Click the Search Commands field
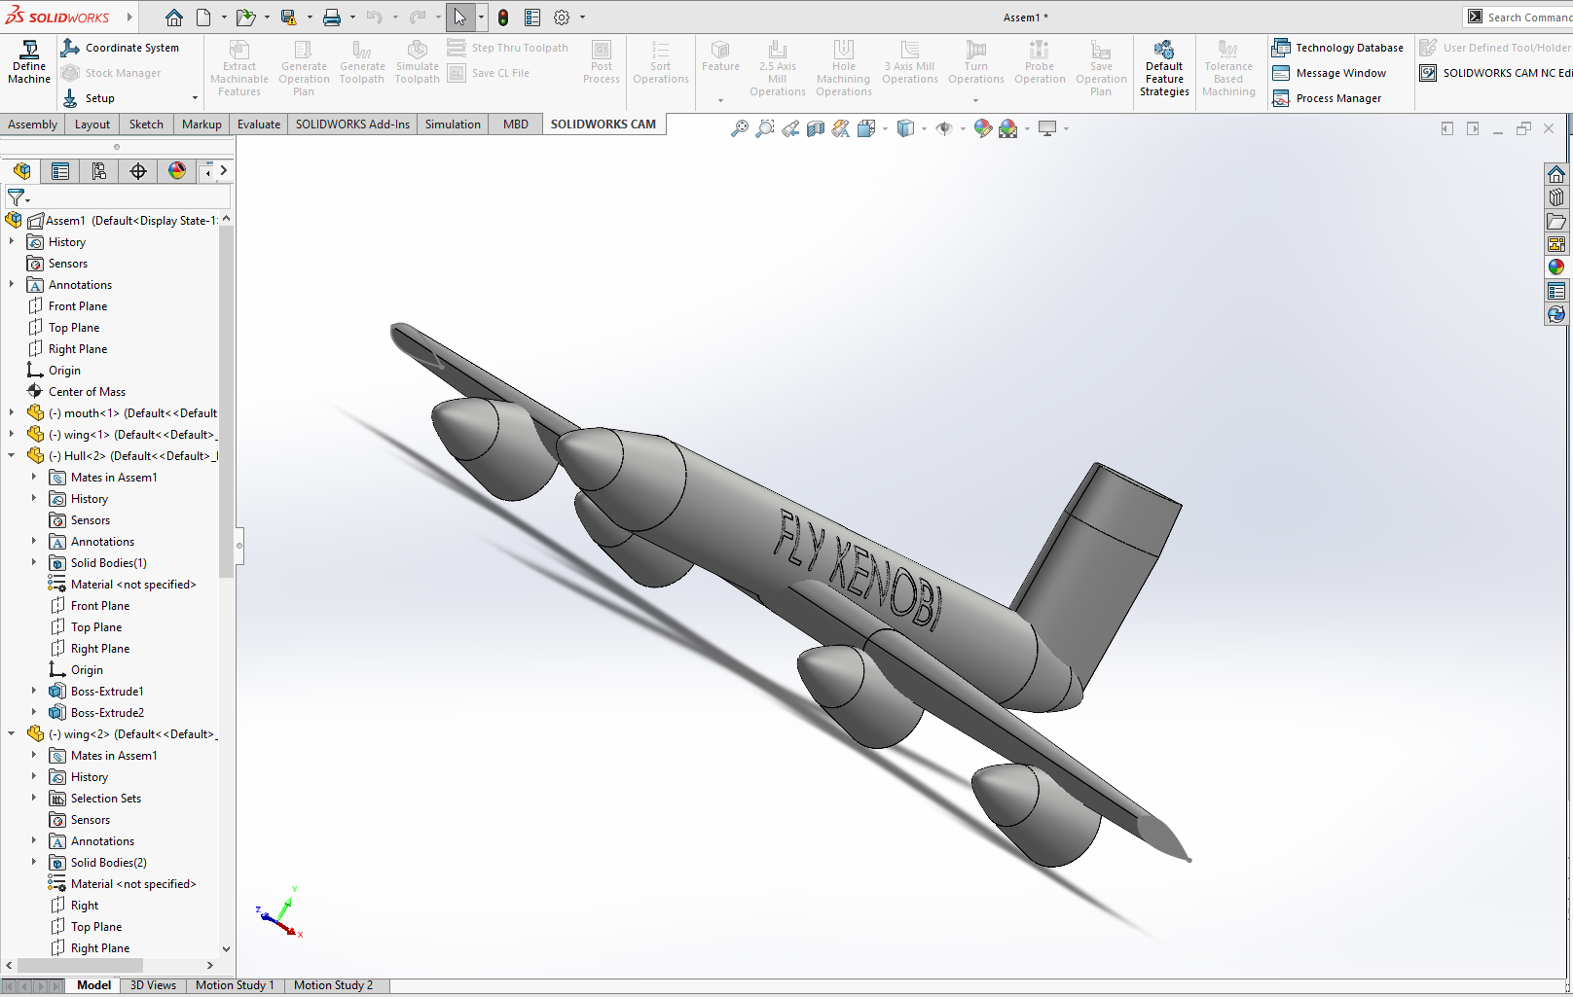Viewport: 1573px width, 997px height. pyautogui.click(x=1518, y=18)
